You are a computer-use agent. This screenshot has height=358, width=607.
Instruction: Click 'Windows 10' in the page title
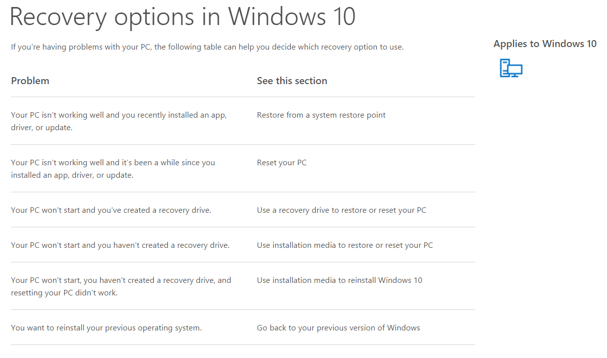pos(292,17)
